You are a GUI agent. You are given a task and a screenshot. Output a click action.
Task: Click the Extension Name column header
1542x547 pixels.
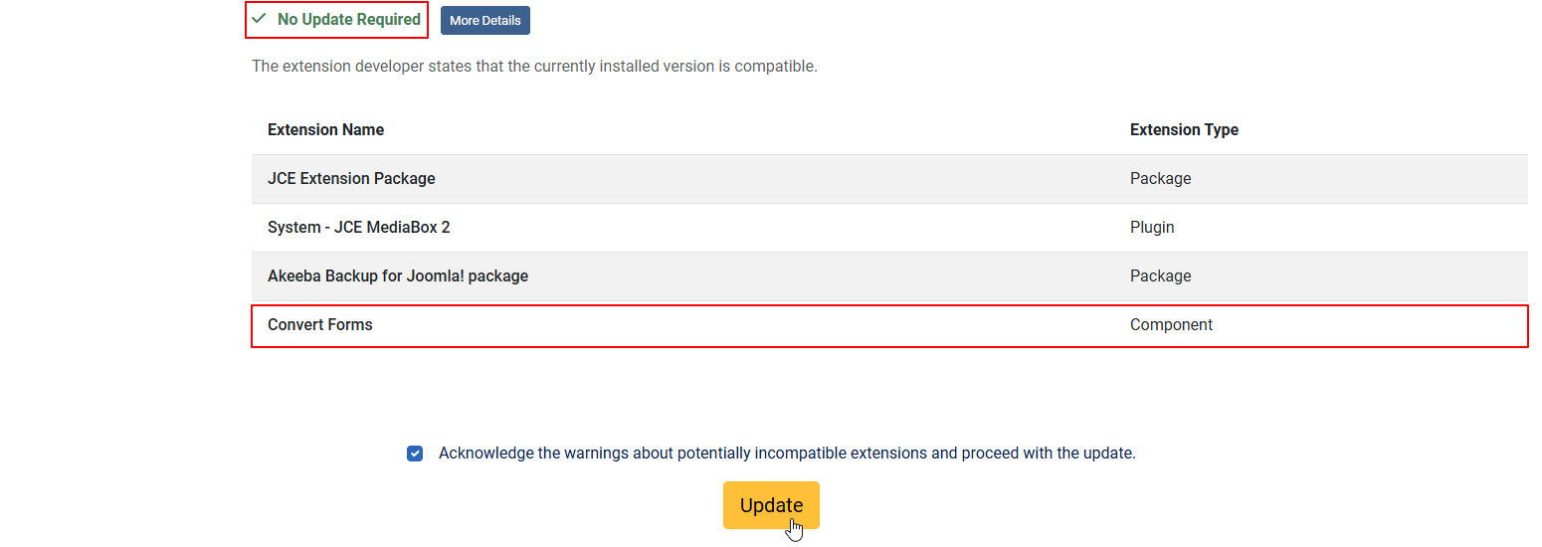(325, 130)
